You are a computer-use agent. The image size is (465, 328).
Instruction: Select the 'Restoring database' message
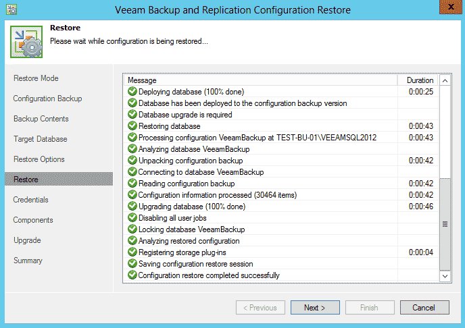tap(170, 126)
